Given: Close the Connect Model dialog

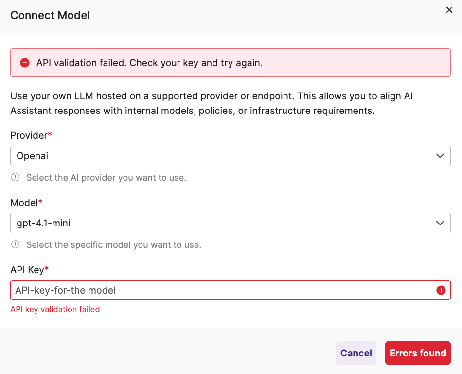Looking at the screenshot, I should (x=449, y=10).
